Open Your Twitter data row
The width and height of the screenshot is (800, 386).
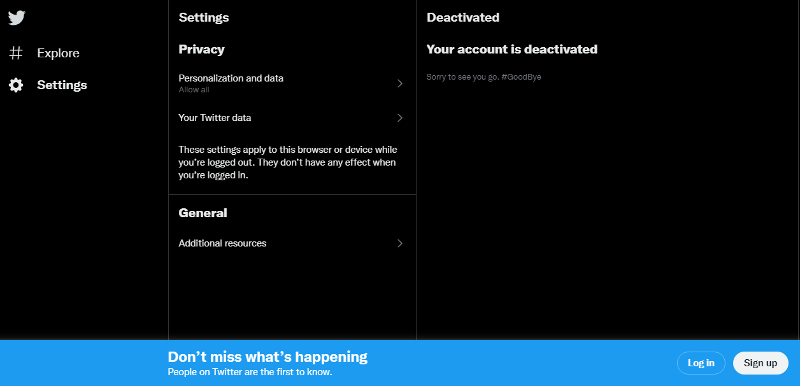[292, 118]
